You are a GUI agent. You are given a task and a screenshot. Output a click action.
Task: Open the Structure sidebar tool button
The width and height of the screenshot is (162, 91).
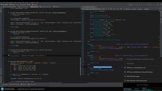(1, 71)
